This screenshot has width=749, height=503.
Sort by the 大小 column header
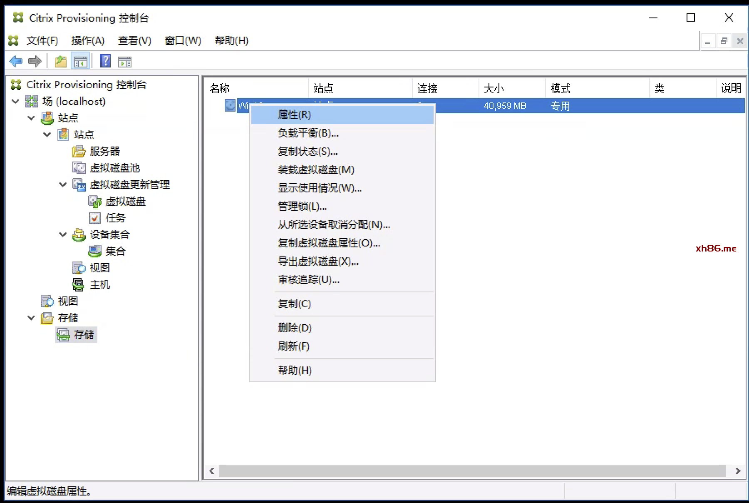512,88
